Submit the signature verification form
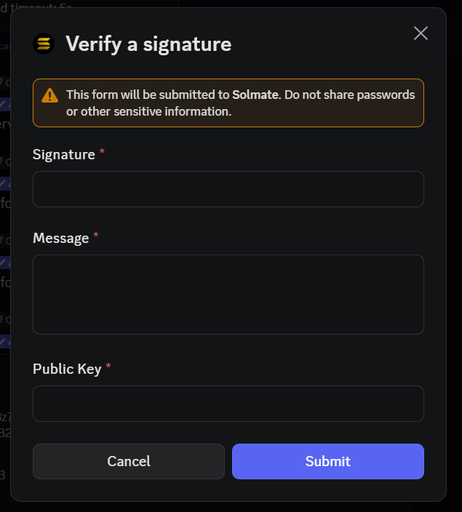The height and width of the screenshot is (512, 462). click(x=327, y=461)
